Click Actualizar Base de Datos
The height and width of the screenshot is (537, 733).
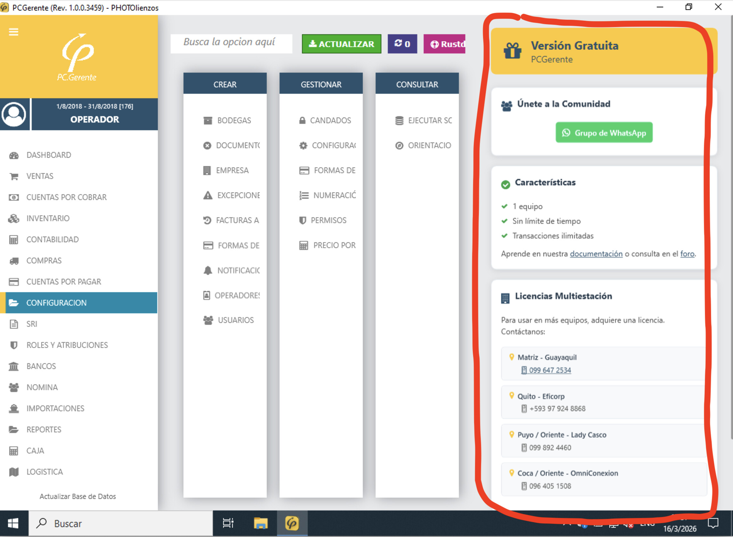click(x=77, y=496)
